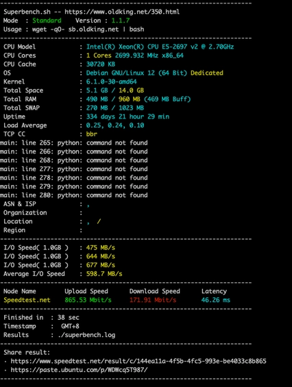Select the Intel Xeon CPU Model value
292x387 pixels.
160,47
